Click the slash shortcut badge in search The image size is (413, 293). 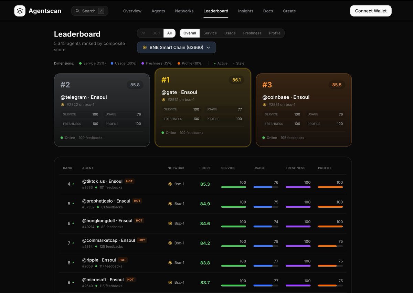[x=101, y=11]
